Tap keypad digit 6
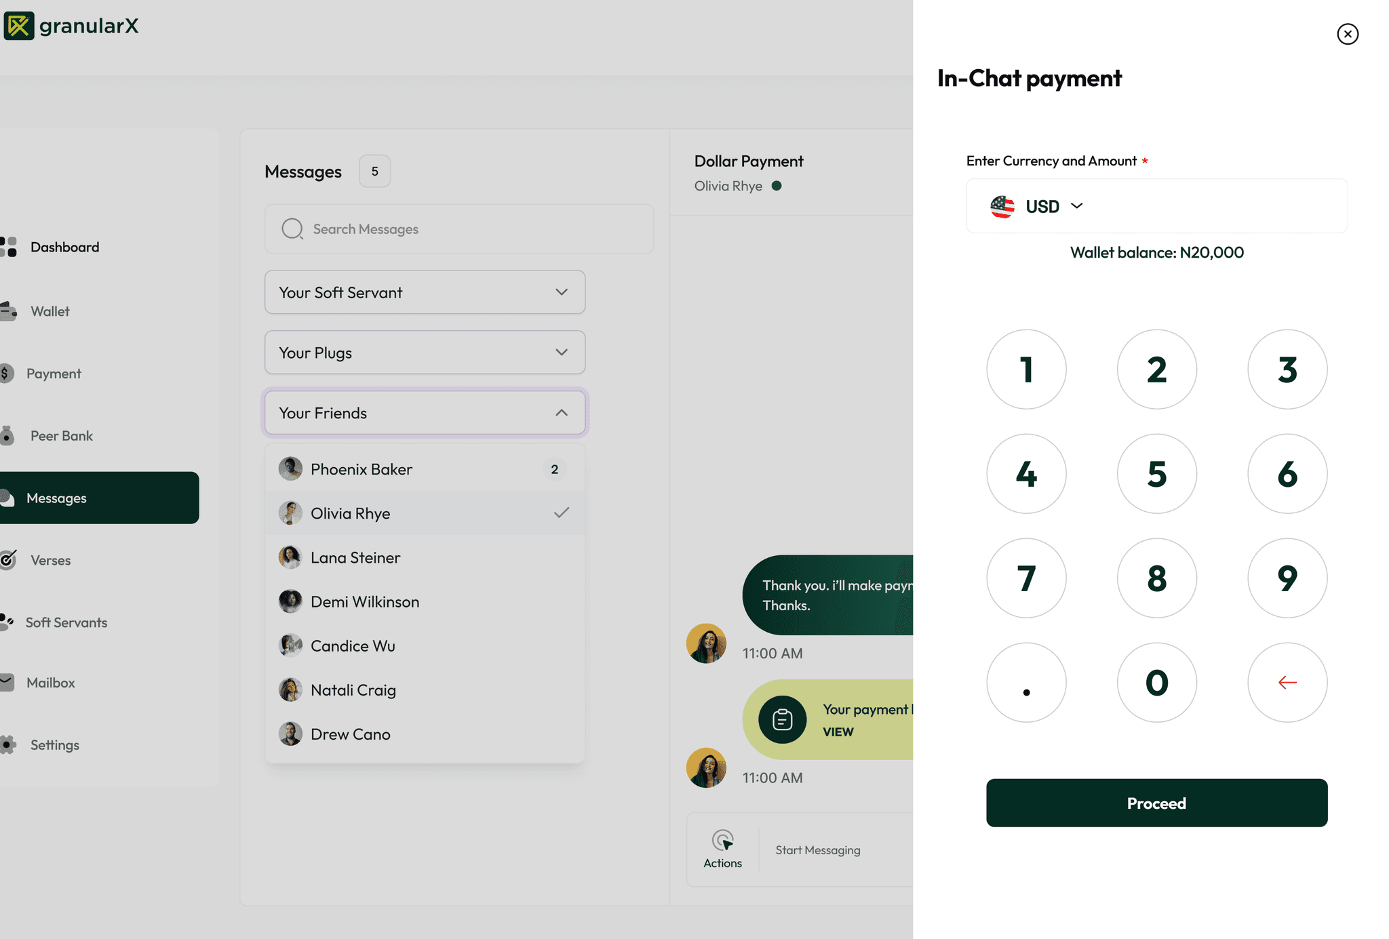 pyautogui.click(x=1287, y=474)
